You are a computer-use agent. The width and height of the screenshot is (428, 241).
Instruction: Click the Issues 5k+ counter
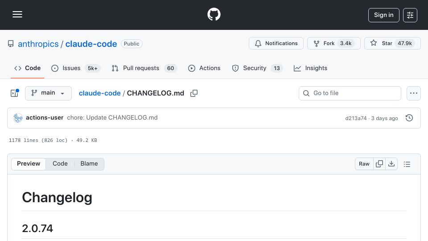click(x=92, y=68)
